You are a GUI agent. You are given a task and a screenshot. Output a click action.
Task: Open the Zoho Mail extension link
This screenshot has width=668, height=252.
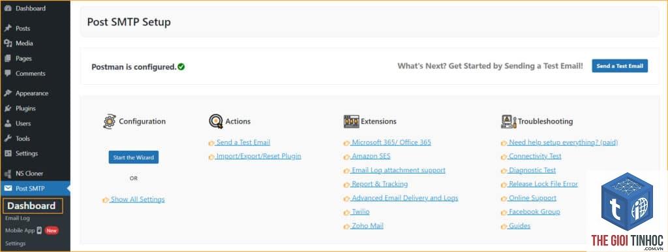pos(367,226)
